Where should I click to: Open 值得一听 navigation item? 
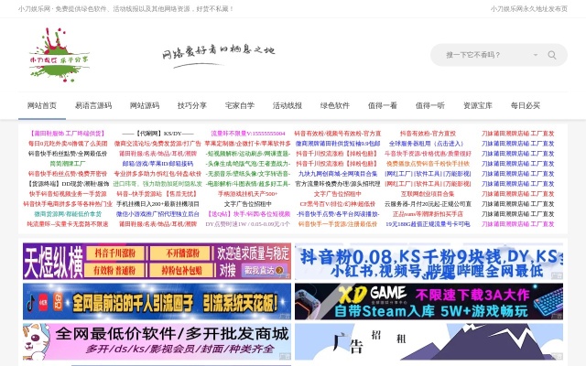(430, 105)
